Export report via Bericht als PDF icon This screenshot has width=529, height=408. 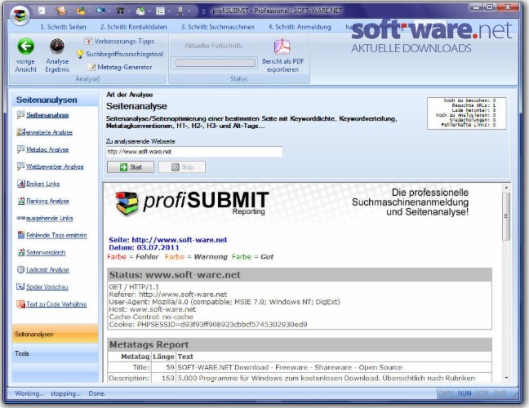pos(282,47)
